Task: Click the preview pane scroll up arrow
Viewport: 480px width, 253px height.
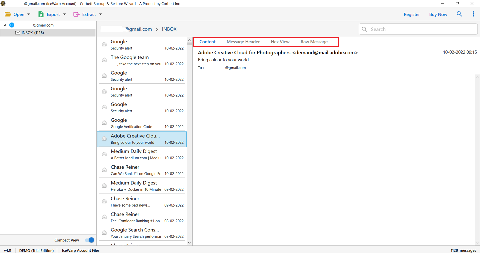Action: [477, 77]
